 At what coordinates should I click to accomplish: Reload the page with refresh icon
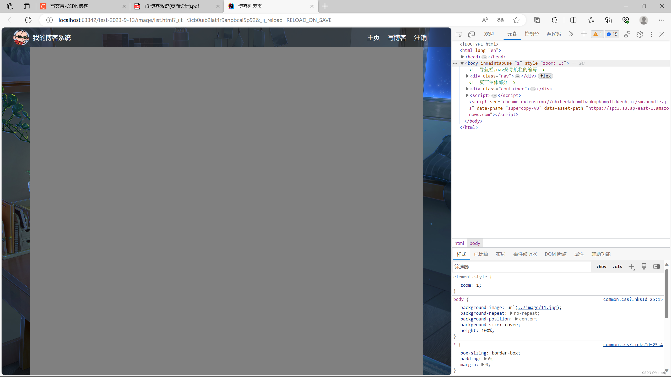[28, 20]
